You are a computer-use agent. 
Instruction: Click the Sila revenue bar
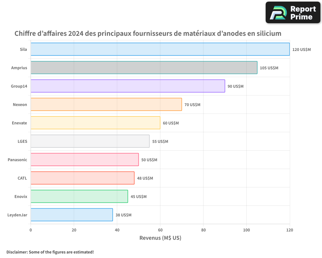click(x=160, y=49)
